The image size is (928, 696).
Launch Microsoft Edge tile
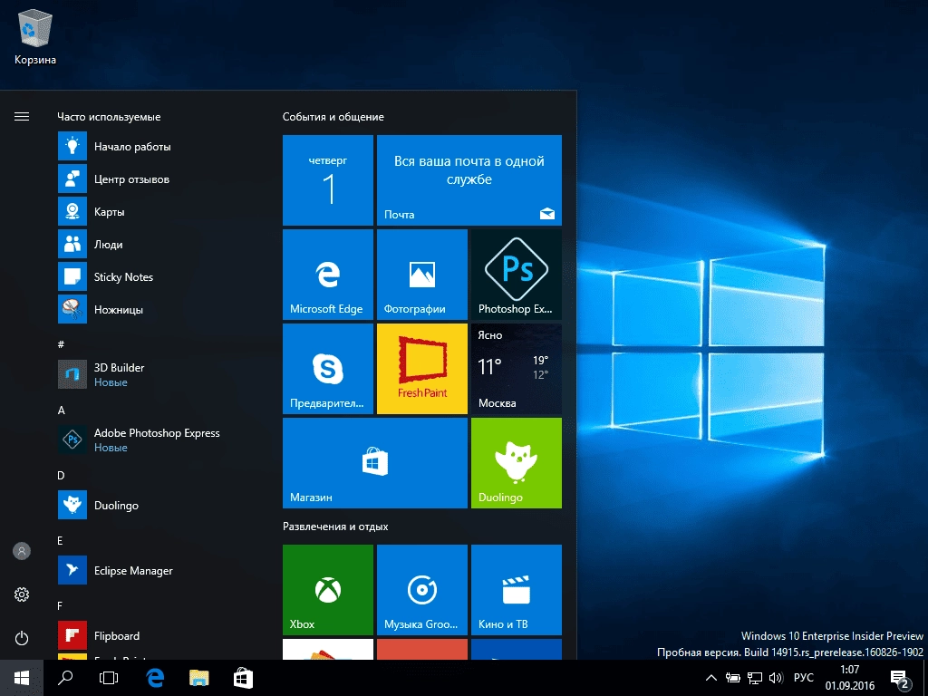[328, 275]
